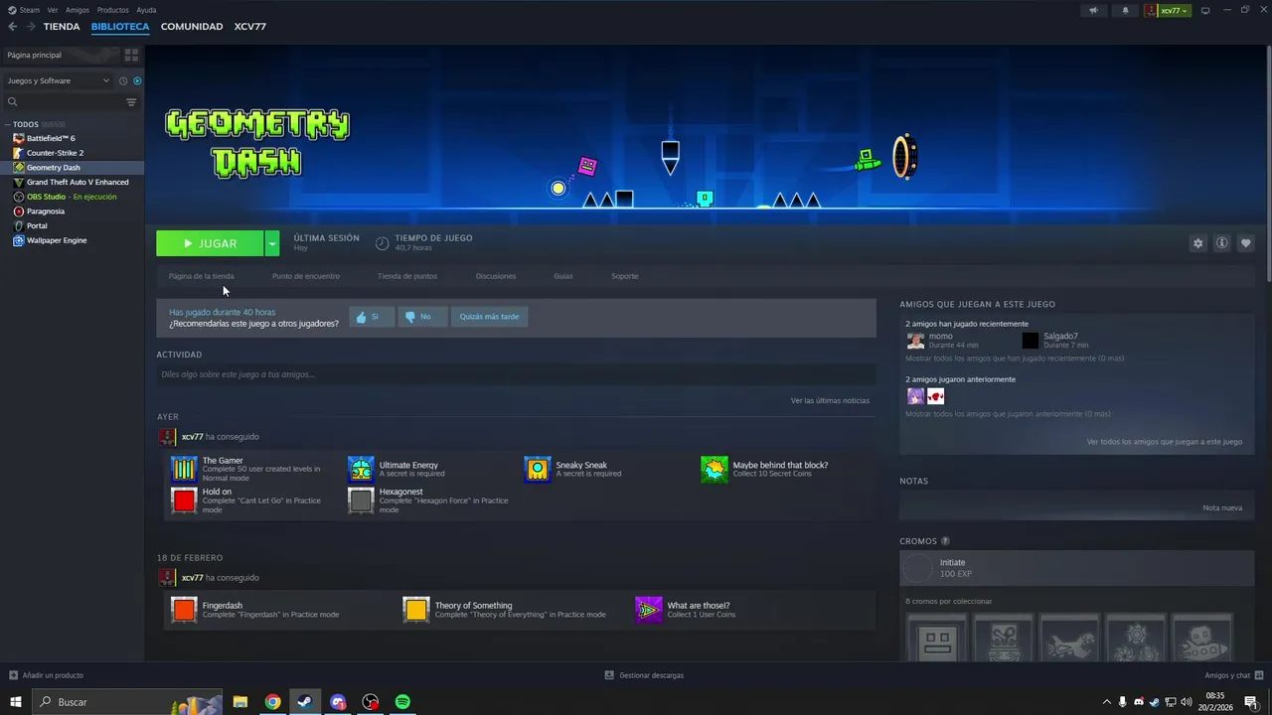Open the Discusiones tab
This screenshot has width=1272, height=715.
[x=496, y=276]
